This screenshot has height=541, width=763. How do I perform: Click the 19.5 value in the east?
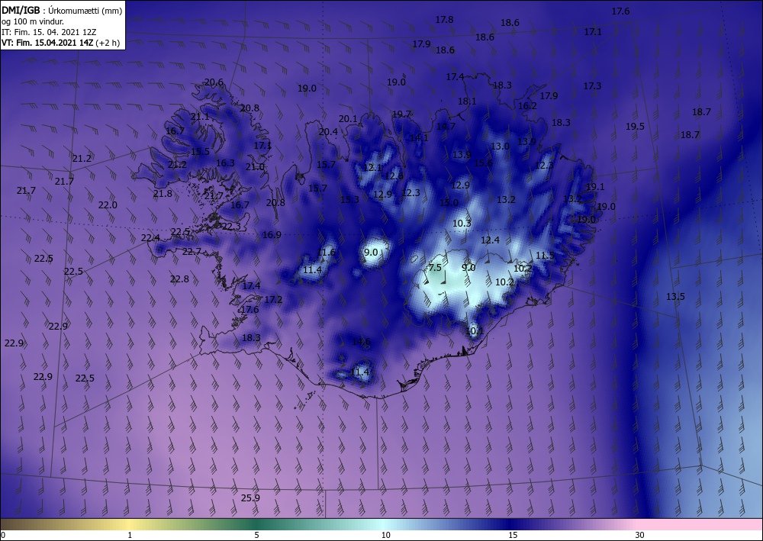635,127
